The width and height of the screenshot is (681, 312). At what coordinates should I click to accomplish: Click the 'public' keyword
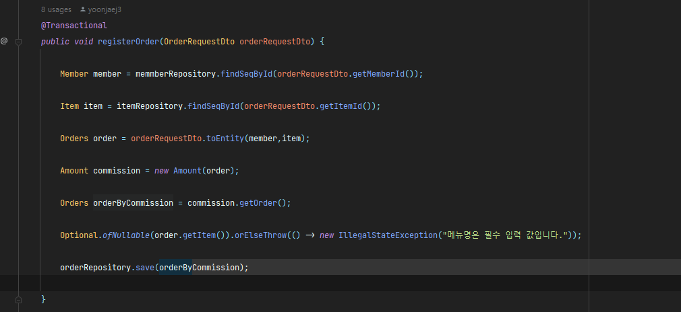pos(55,42)
